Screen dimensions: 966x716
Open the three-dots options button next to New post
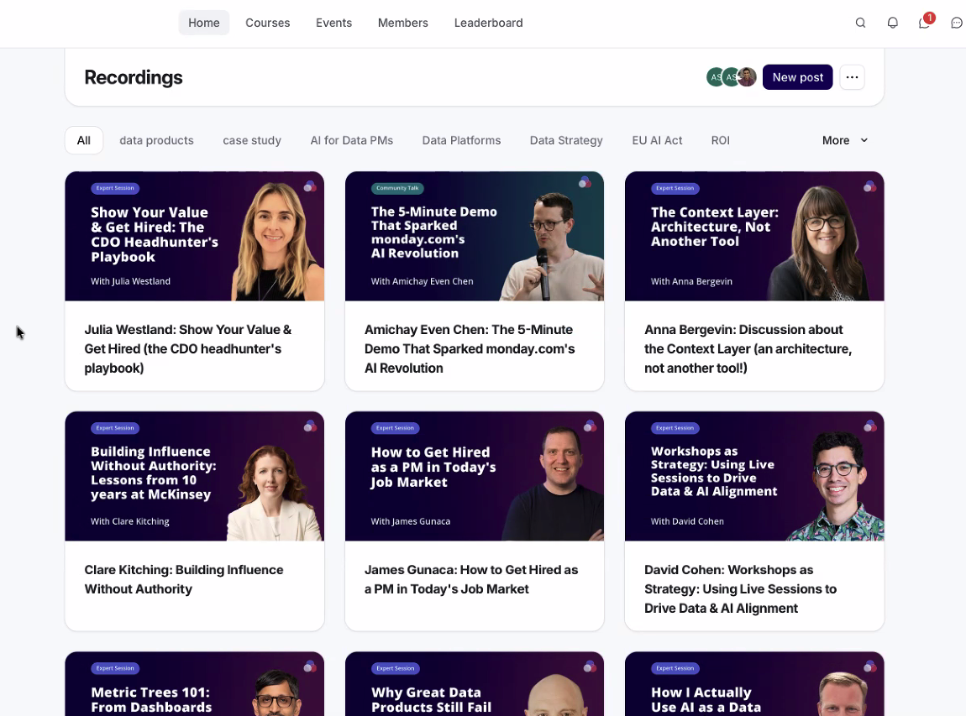click(852, 77)
